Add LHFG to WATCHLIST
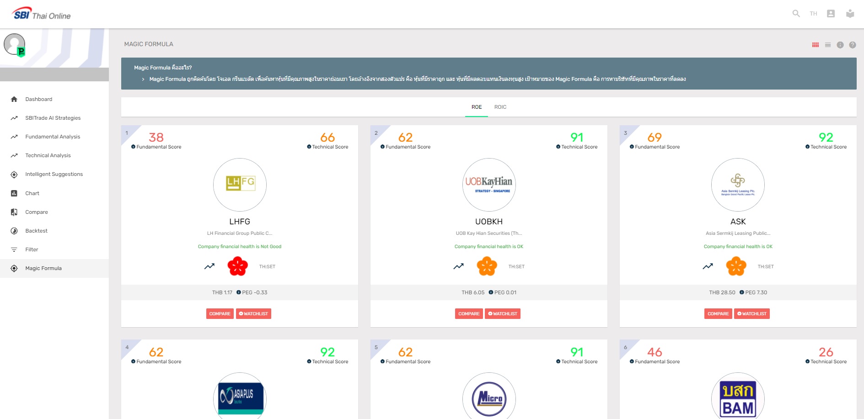 pyautogui.click(x=253, y=313)
